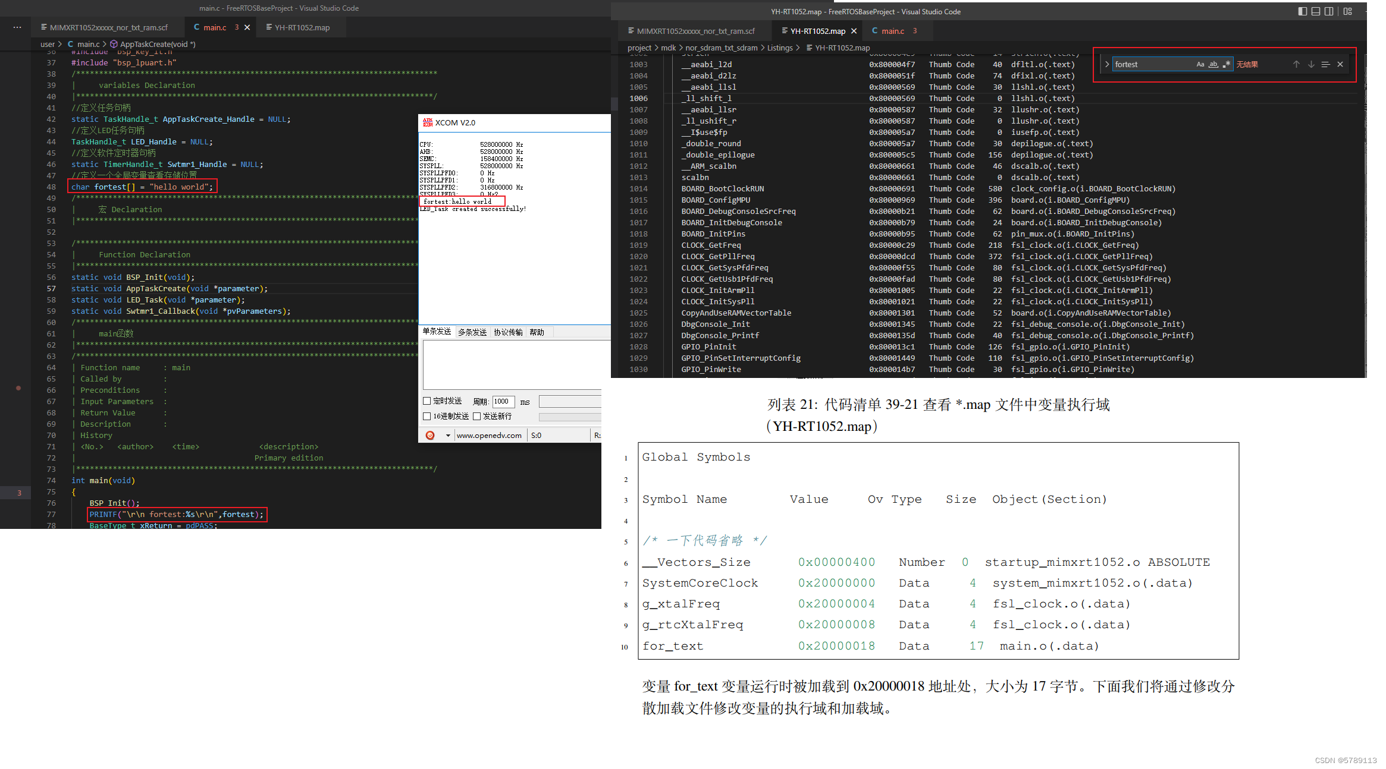This screenshot has width=1386, height=769.
Task: Go to previous match arrow
Action: [x=1296, y=64]
